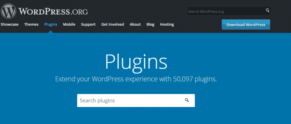Open the Themes menu item
Image resolution: width=291 pixels, height=124 pixels.
pos(31,24)
